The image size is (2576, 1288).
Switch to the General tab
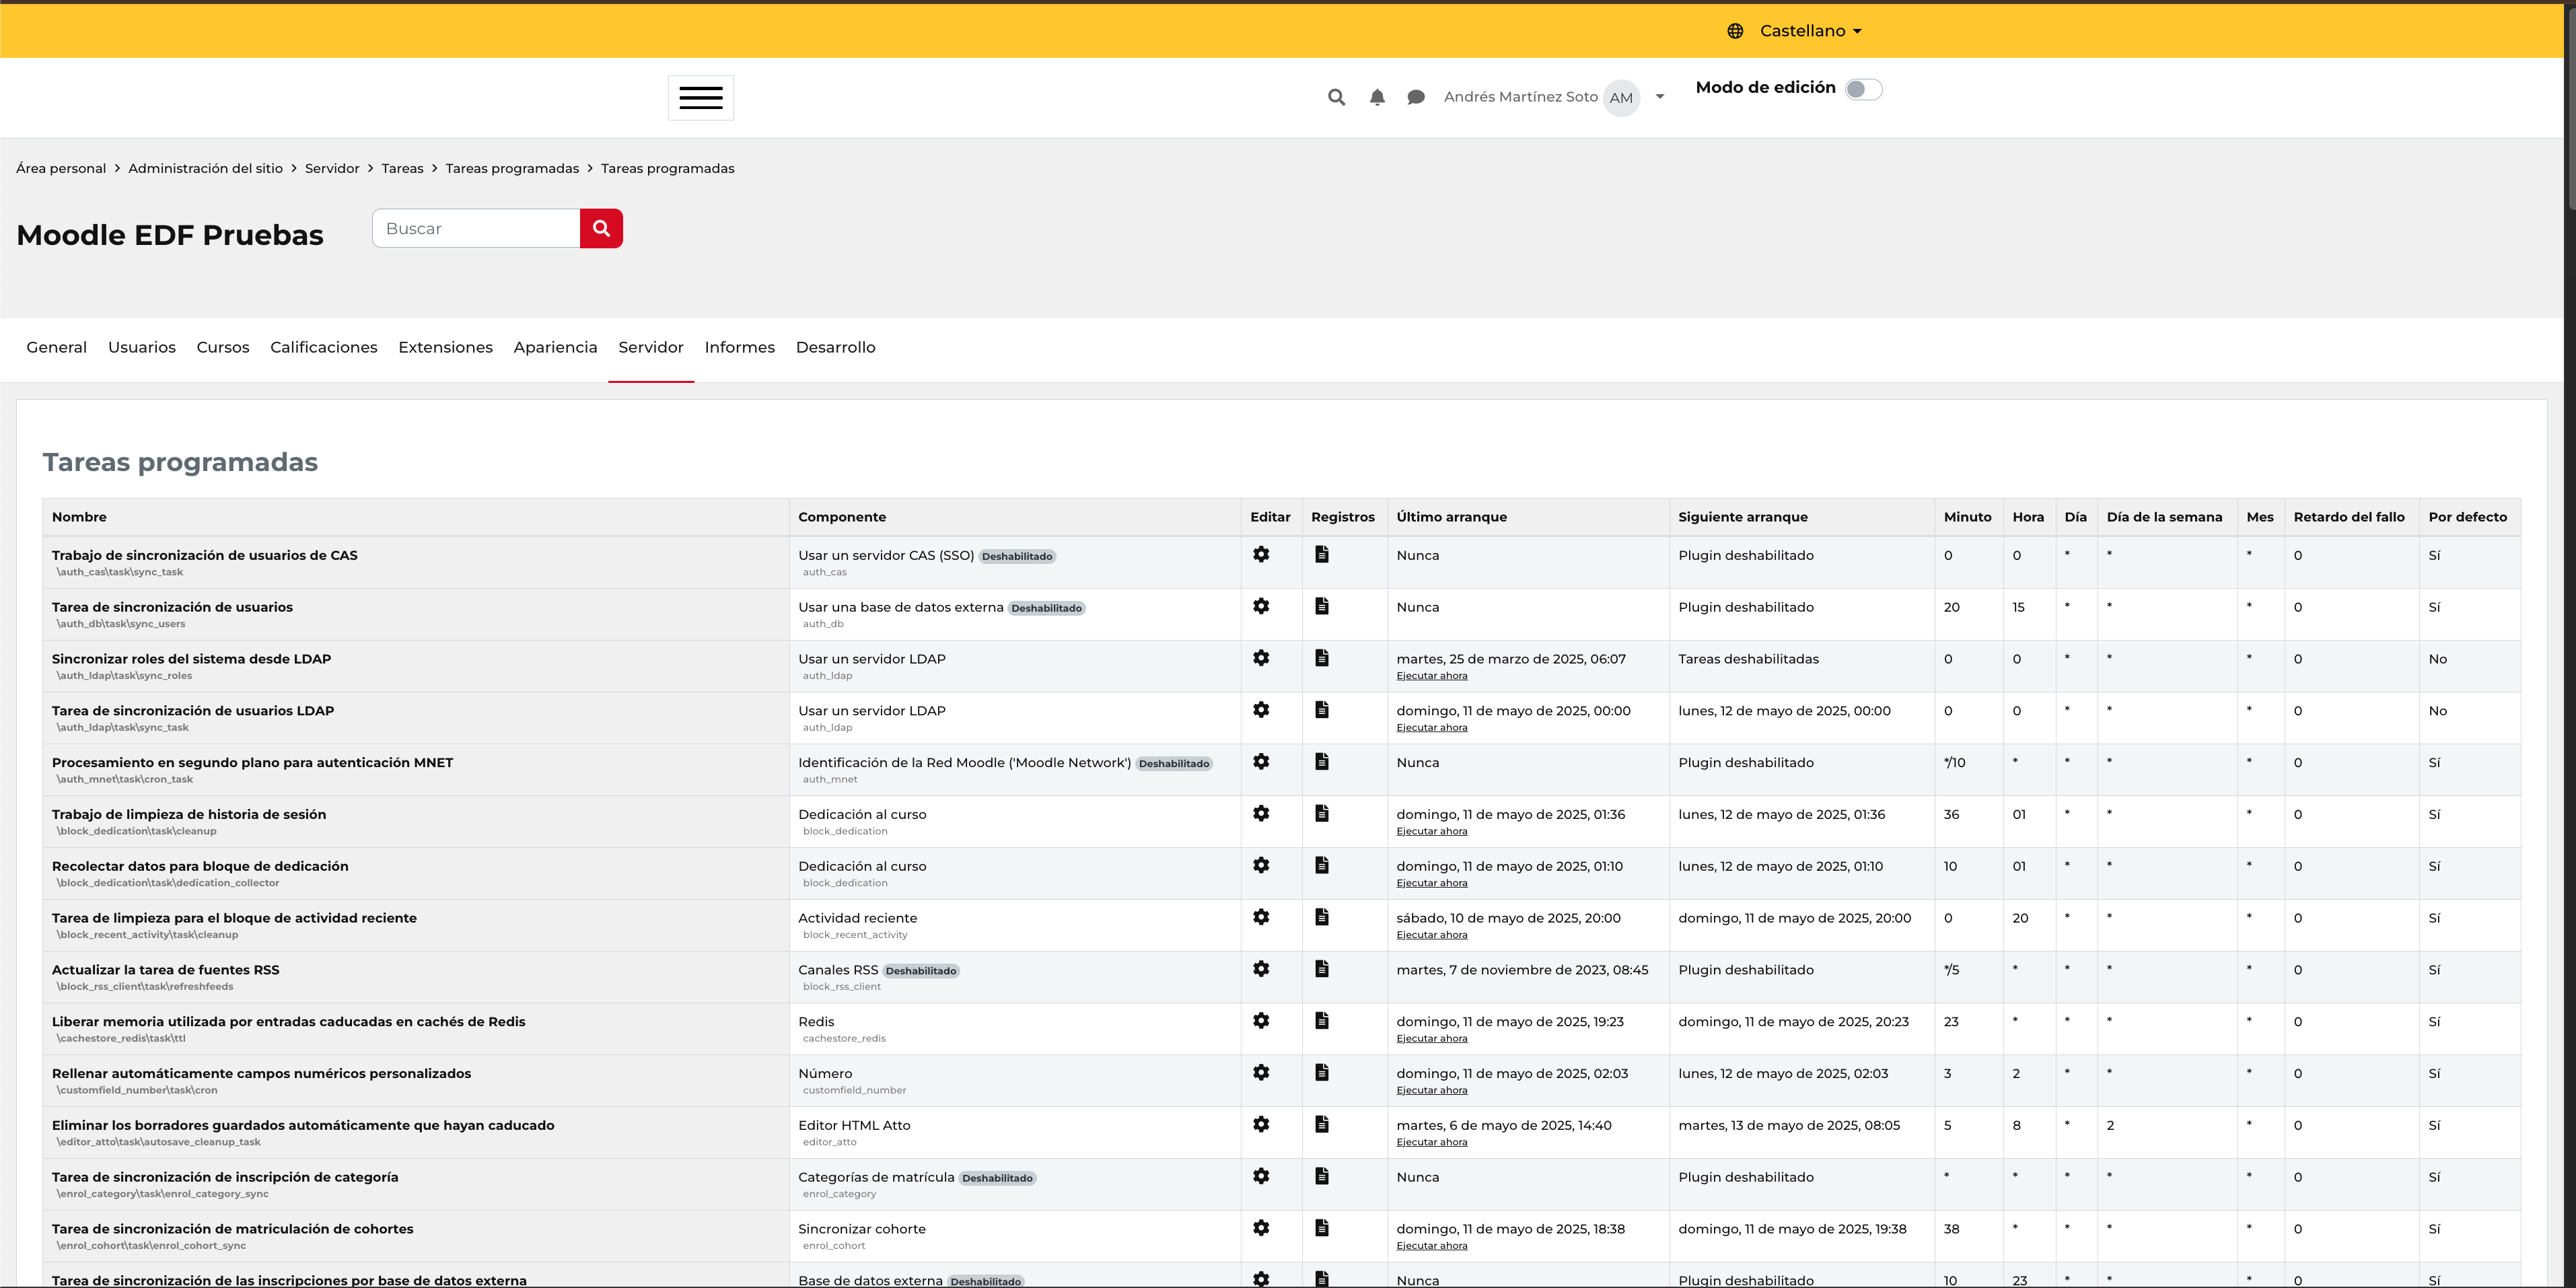tap(56, 347)
